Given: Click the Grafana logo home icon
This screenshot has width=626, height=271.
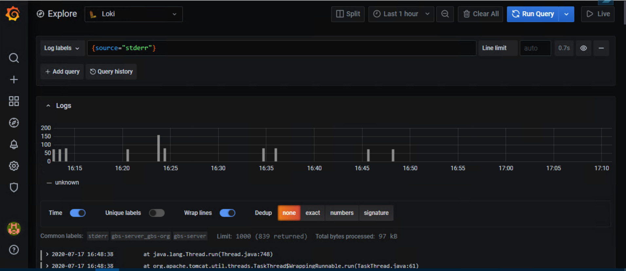Looking at the screenshot, I should pyautogui.click(x=13, y=14).
